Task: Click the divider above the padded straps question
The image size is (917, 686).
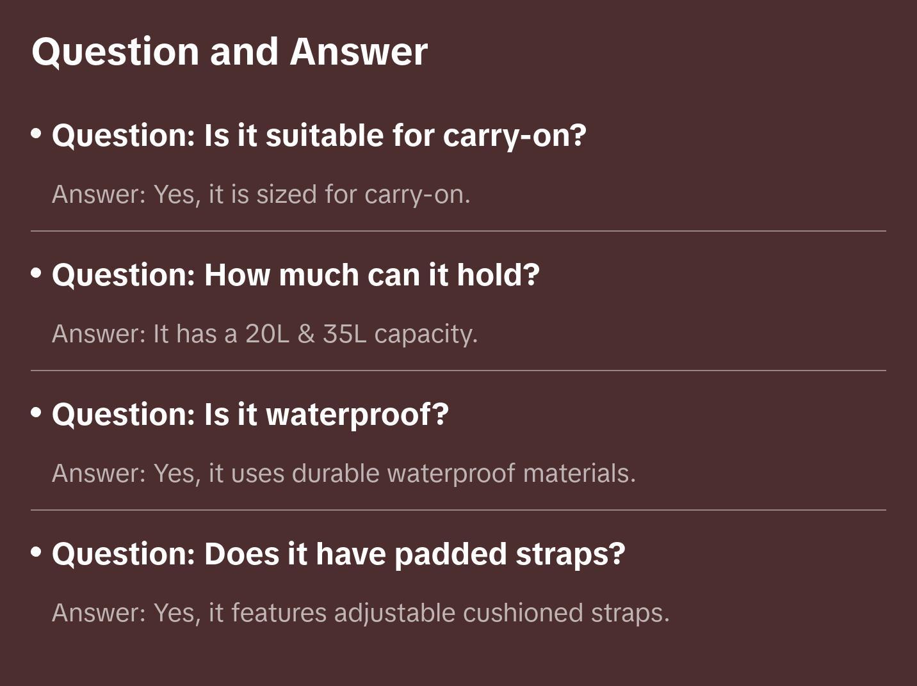Action: (458, 510)
